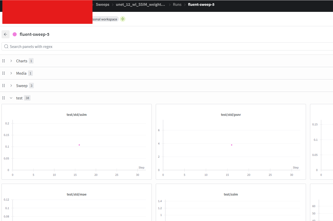Expand the Media section

(x=11, y=73)
